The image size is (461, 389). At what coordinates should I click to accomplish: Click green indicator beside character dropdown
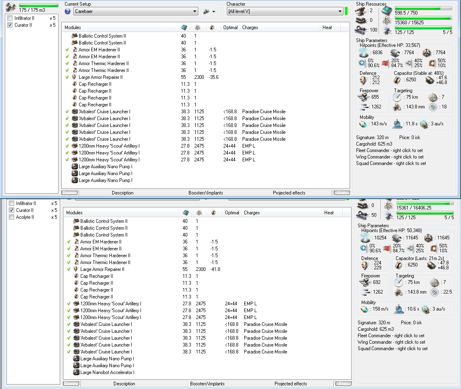point(346,11)
